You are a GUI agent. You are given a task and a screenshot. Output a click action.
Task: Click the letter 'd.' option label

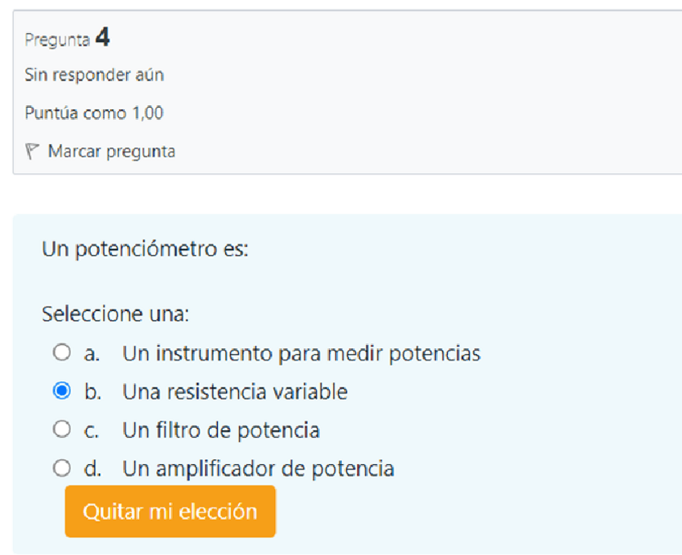point(92,468)
